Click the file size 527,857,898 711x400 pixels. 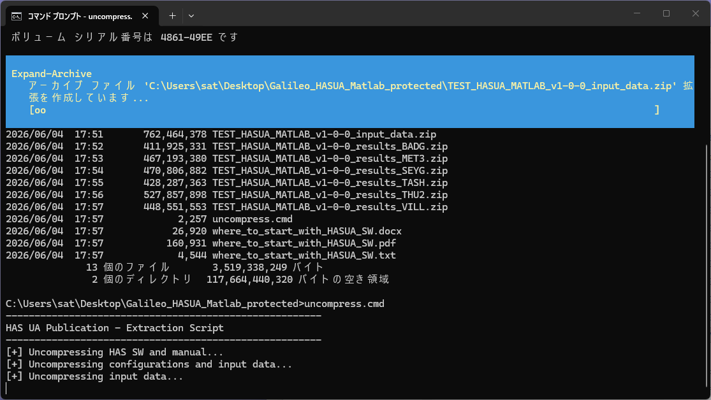(x=175, y=195)
